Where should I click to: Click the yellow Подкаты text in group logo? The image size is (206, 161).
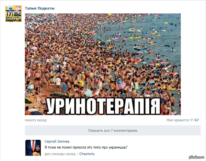13,19
